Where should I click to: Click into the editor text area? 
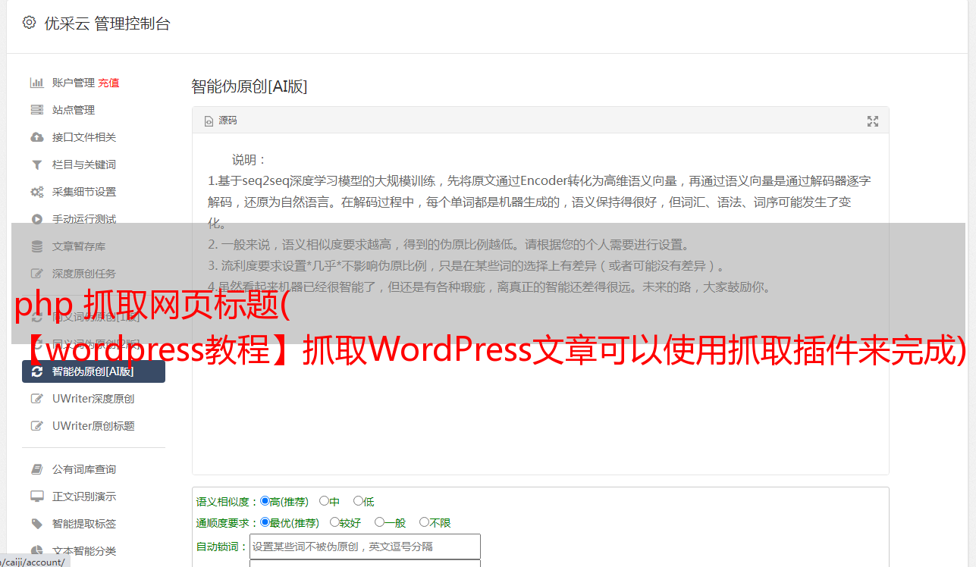click(540, 304)
